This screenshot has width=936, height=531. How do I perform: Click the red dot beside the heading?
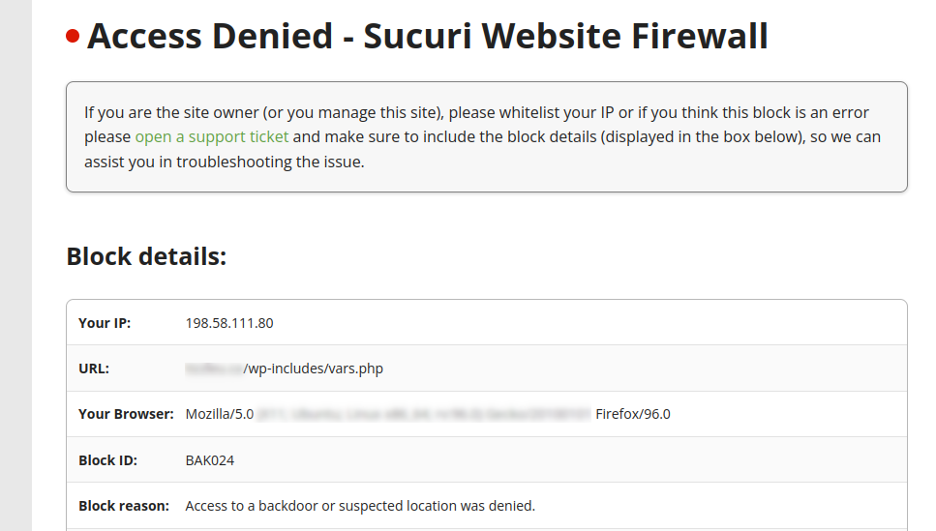(x=73, y=37)
